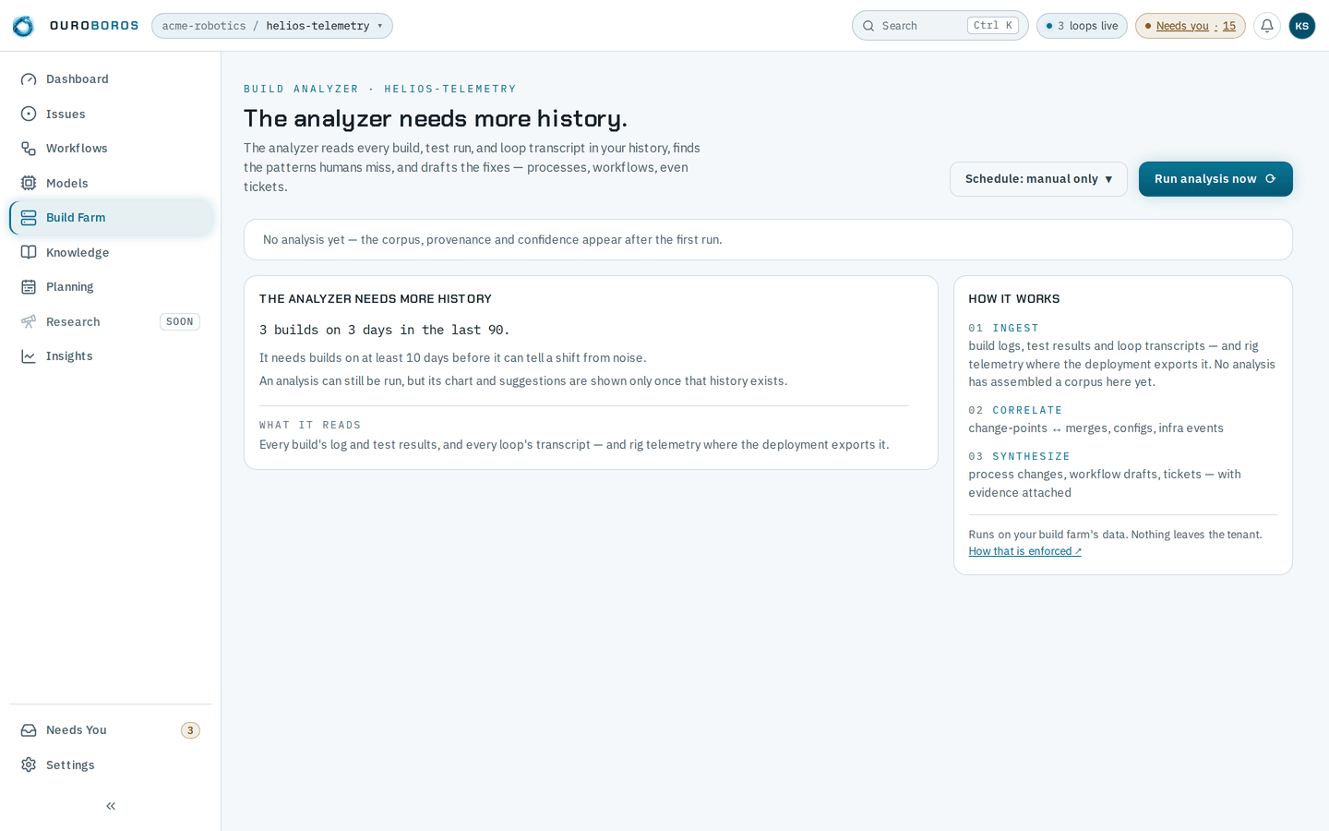Open the Schedule: manual only dropdown
Viewport: 1329px width, 831px height.
tap(1038, 179)
